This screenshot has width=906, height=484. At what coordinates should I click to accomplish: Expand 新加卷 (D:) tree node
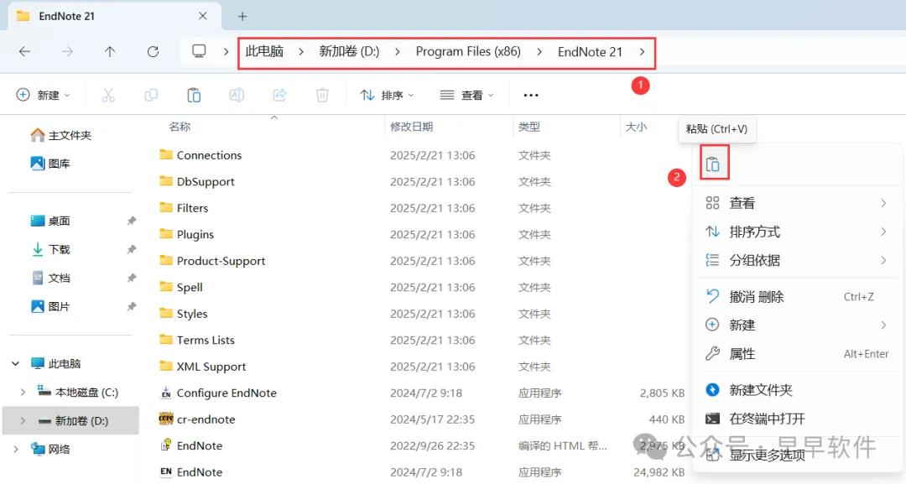pyautogui.click(x=23, y=420)
